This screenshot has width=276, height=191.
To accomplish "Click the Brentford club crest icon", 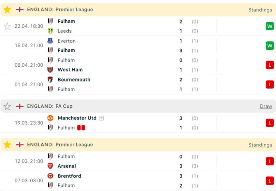I will point(50,176).
